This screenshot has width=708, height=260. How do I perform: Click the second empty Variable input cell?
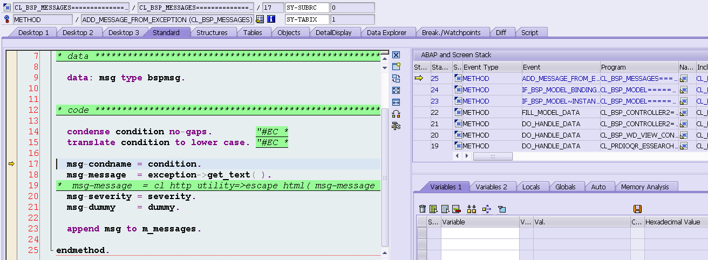coord(480,243)
